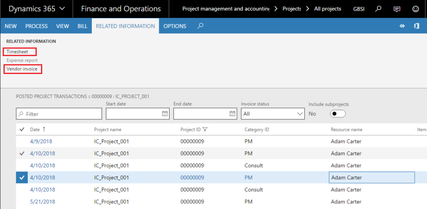Open the Options tab

pos(175,26)
